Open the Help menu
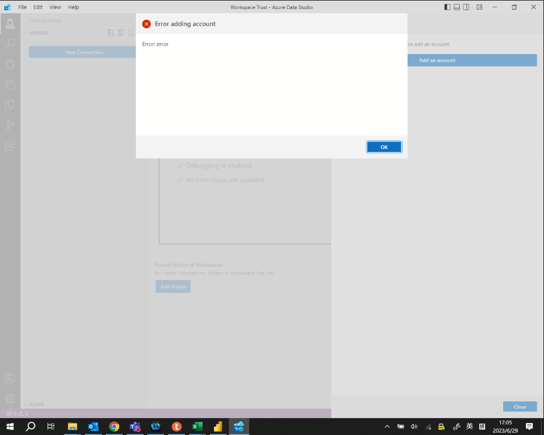 coord(73,7)
